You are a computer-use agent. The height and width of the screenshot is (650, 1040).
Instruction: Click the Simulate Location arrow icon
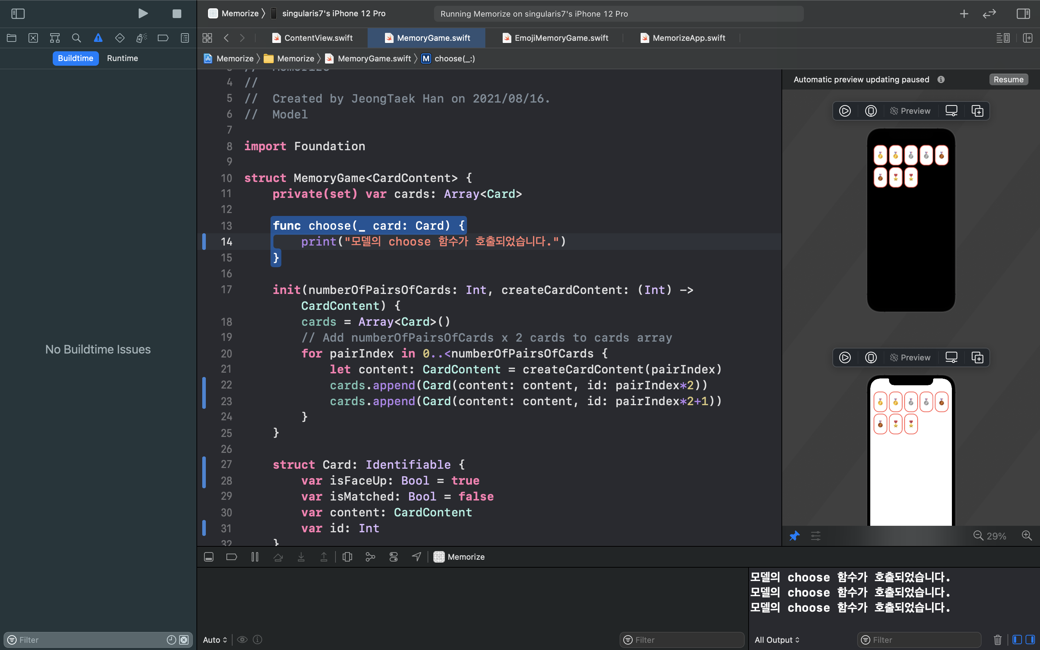click(416, 557)
